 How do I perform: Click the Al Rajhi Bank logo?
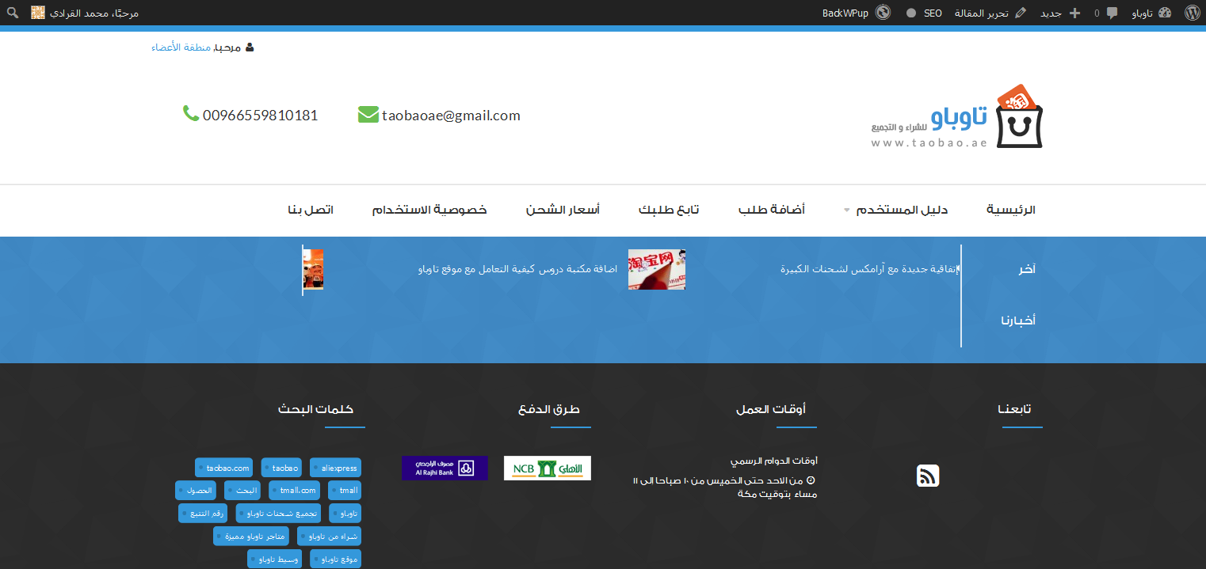click(445, 468)
